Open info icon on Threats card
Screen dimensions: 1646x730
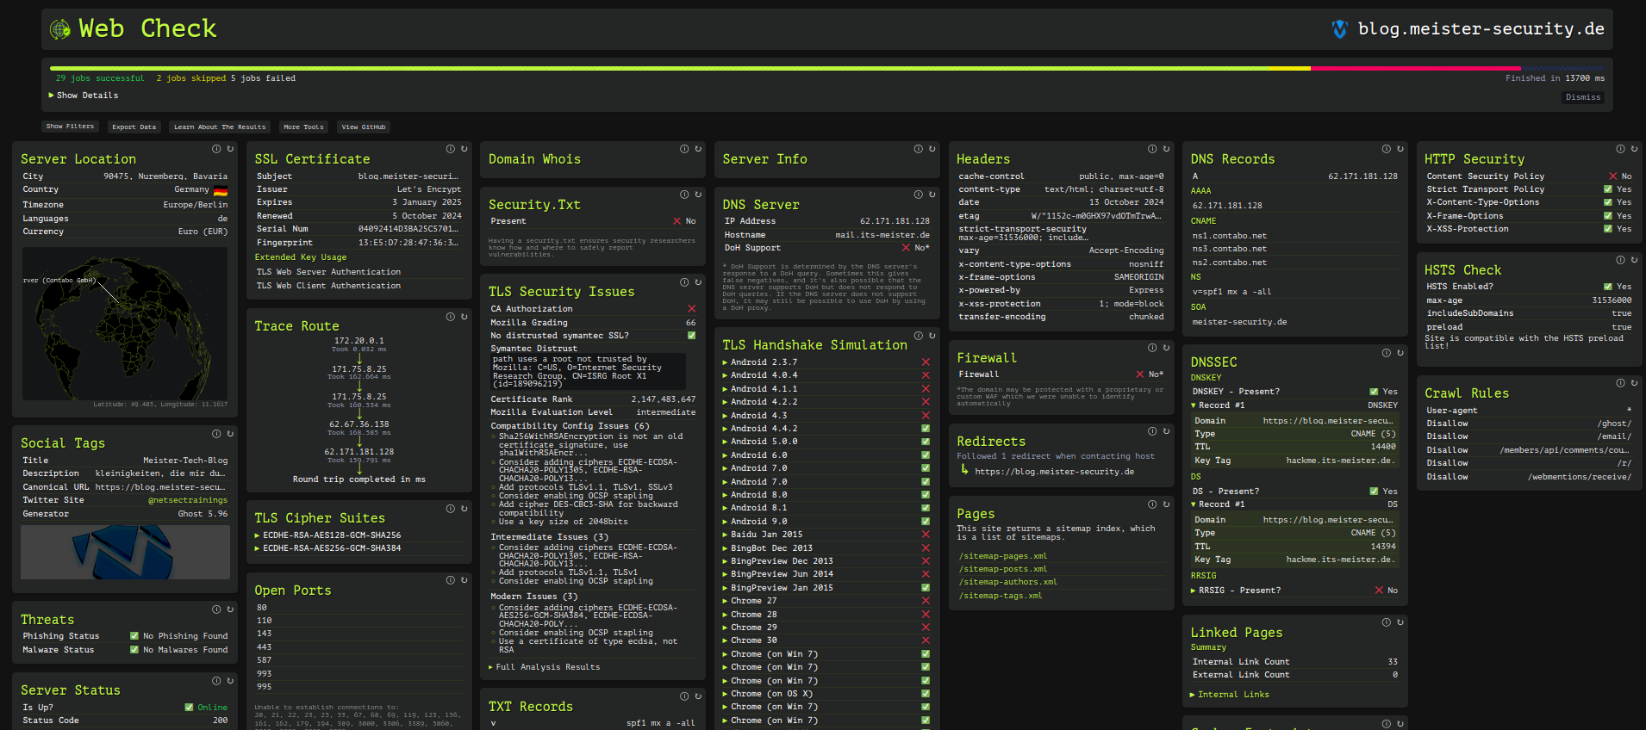coord(216,609)
